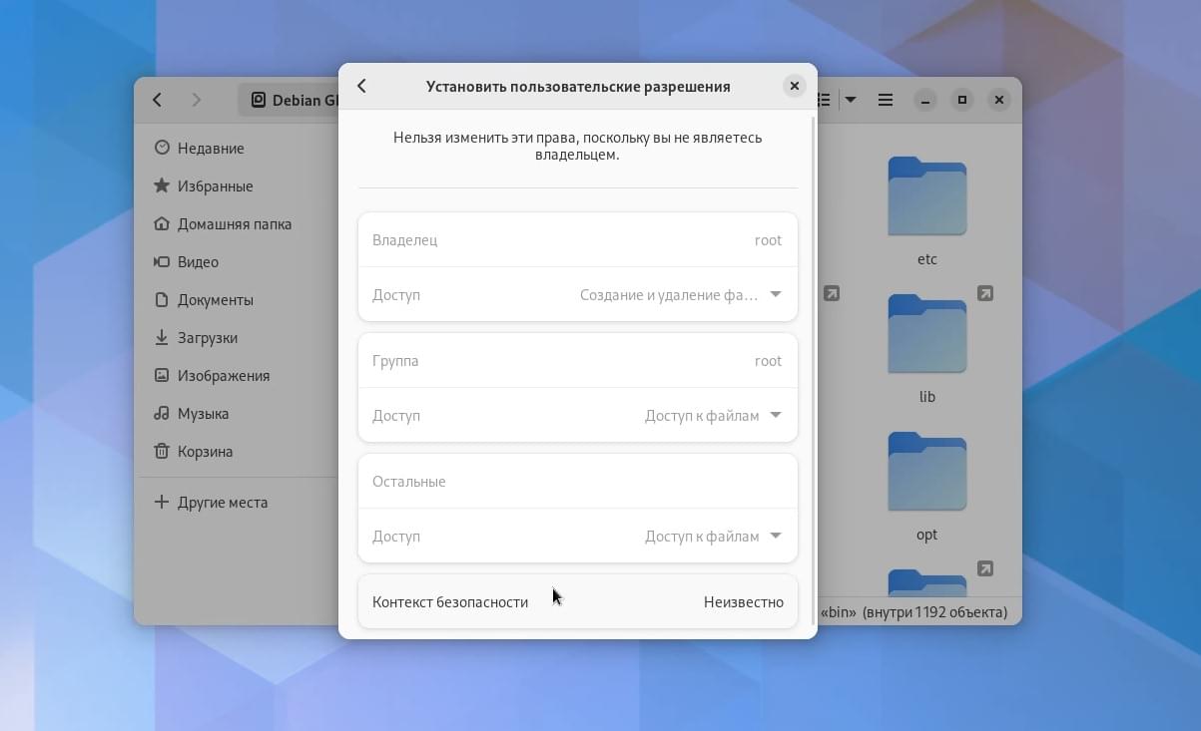Select the etc folder
1201x731 pixels.
pos(926,211)
